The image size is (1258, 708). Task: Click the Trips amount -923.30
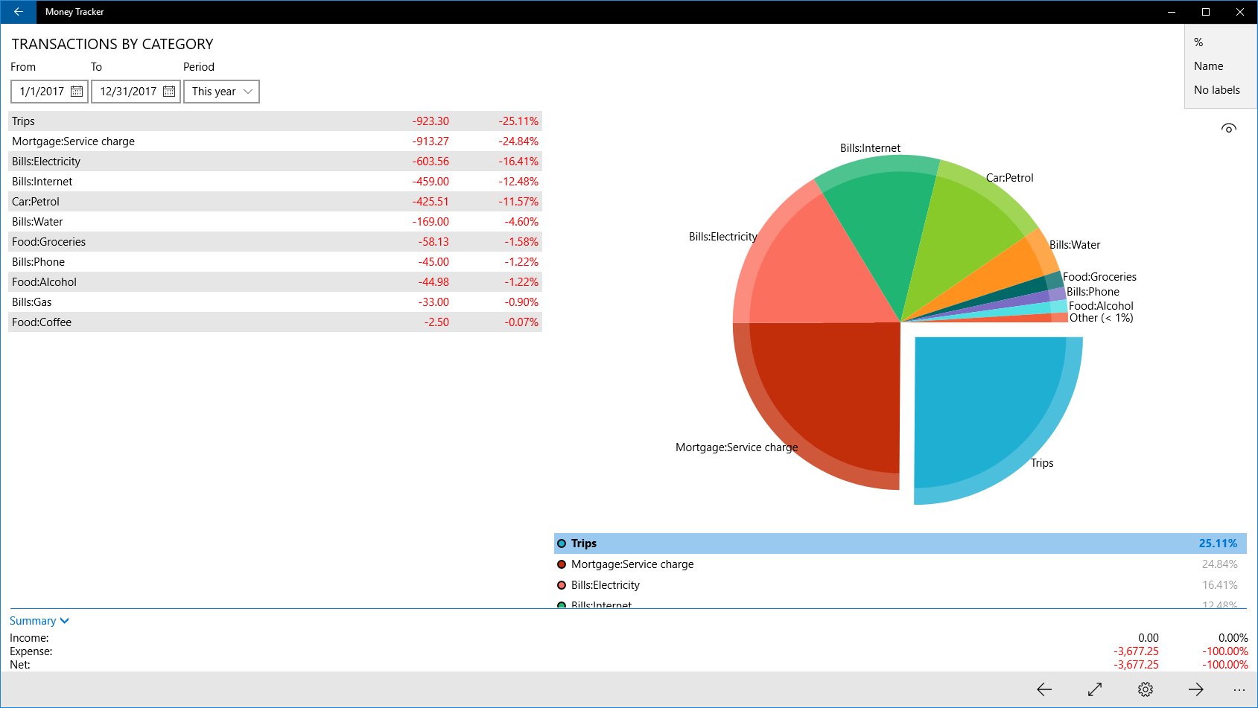[431, 121]
